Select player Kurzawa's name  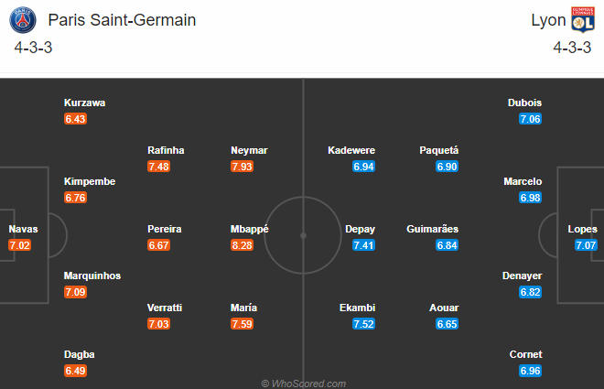(84, 103)
